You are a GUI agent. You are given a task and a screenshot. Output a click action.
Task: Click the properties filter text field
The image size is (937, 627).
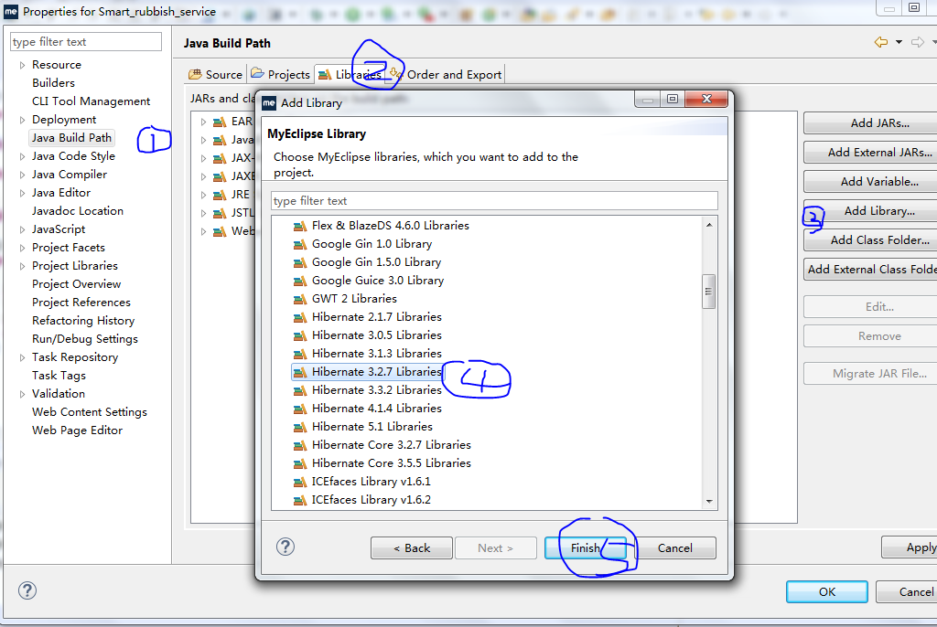click(85, 42)
